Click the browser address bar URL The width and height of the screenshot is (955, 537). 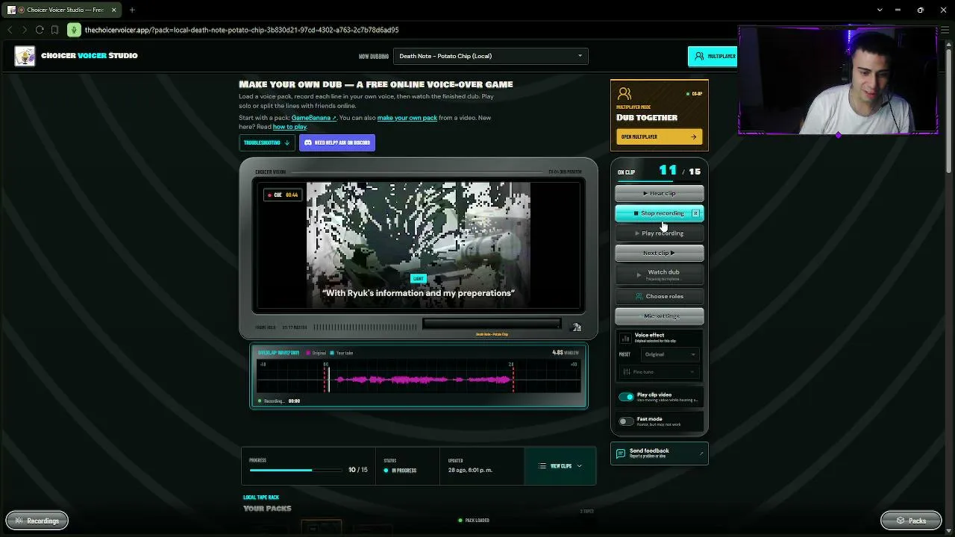pos(242,30)
